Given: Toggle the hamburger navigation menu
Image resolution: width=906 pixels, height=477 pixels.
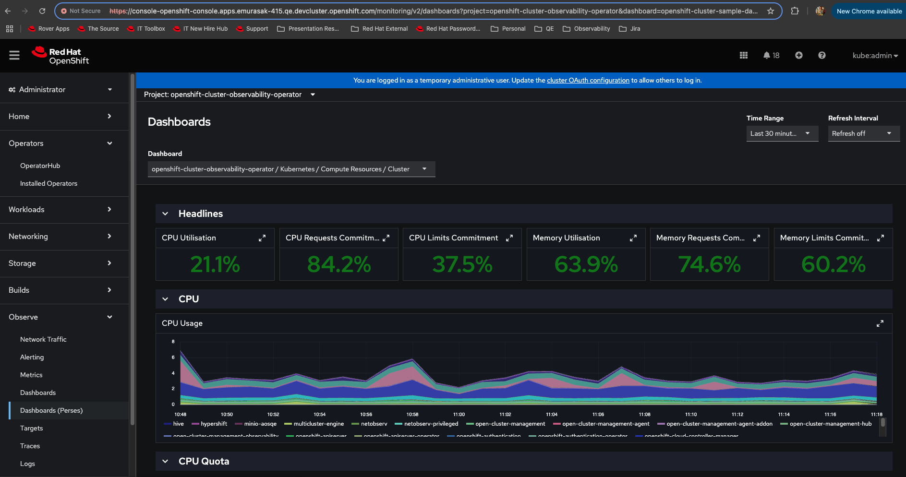Looking at the screenshot, I should tap(14, 56).
